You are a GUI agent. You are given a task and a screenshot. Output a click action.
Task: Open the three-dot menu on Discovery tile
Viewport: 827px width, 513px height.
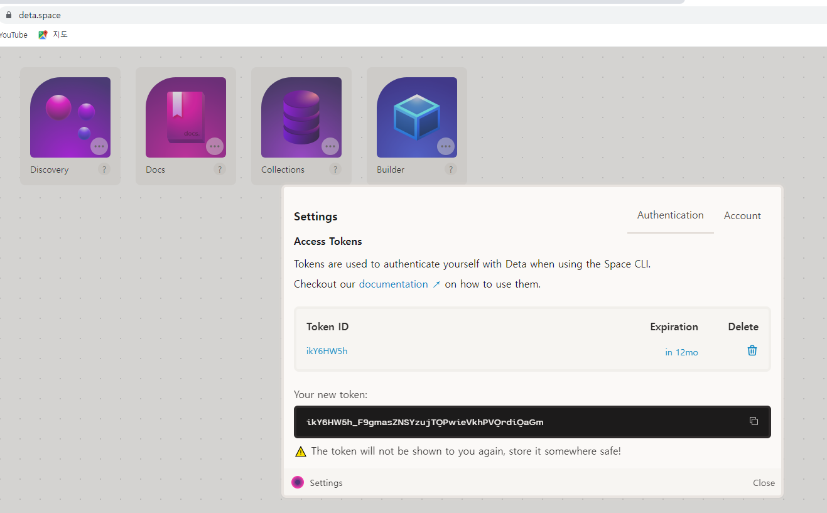point(99,146)
